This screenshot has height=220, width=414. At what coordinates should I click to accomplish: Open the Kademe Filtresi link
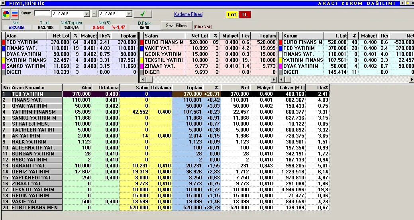(188, 14)
